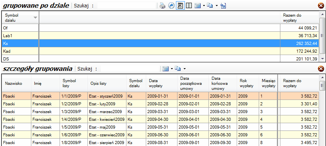Select the cell 1/4/2009/P
Screen dimensions: 326x146
74,119
